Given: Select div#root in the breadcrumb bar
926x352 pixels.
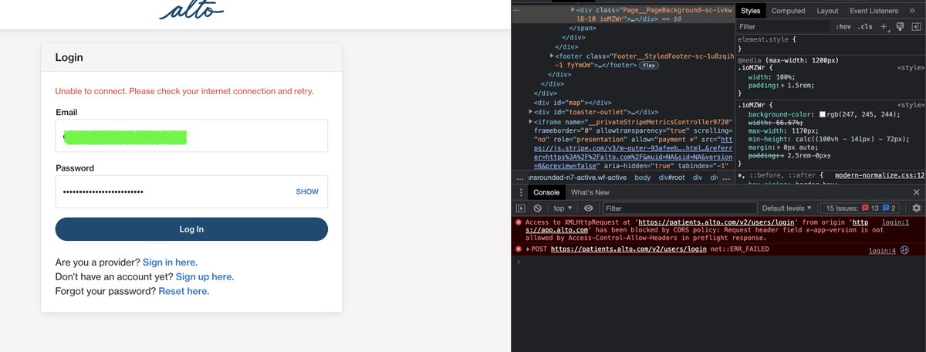Looking at the screenshot, I should [670, 178].
